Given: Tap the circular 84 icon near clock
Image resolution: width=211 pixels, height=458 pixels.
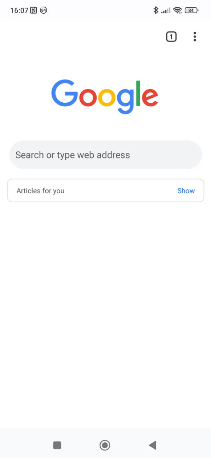Looking at the screenshot, I should (44, 11).
